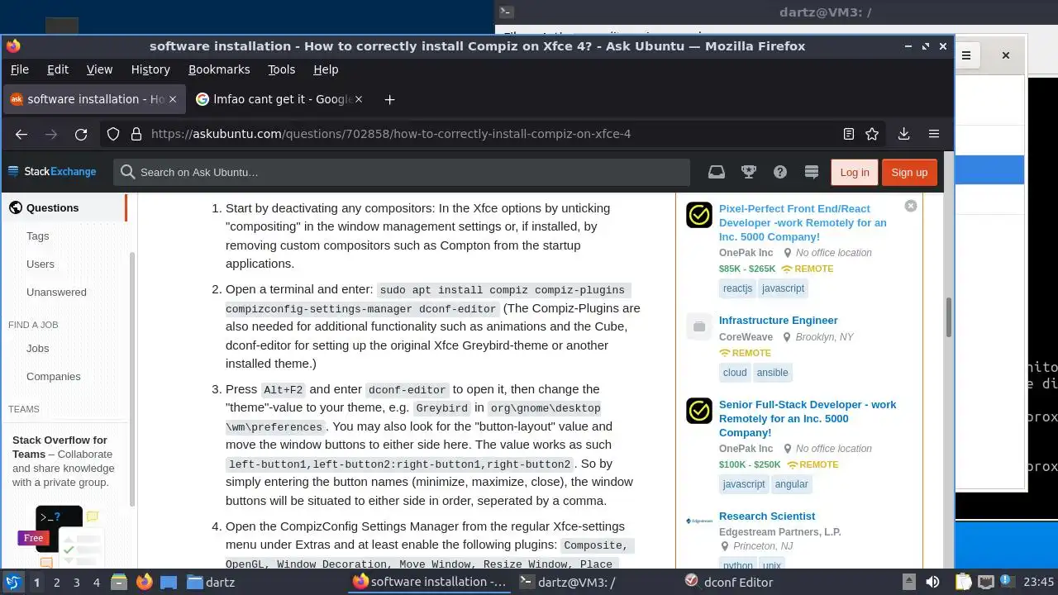The image size is (1058, 595).
Task: Open the clipboard manager tray icon
Action: tap(962, 582)
